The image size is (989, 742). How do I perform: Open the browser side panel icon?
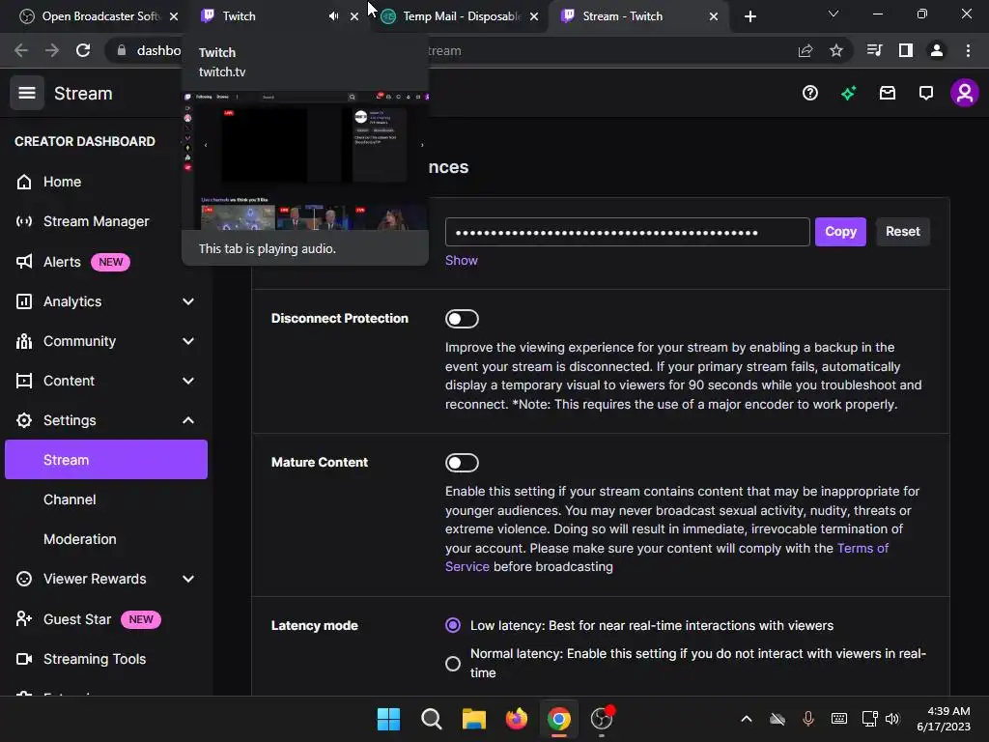(906, 50)
